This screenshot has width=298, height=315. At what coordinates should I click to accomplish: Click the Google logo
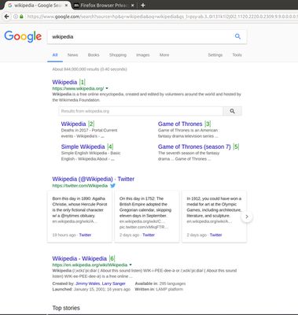23,36
